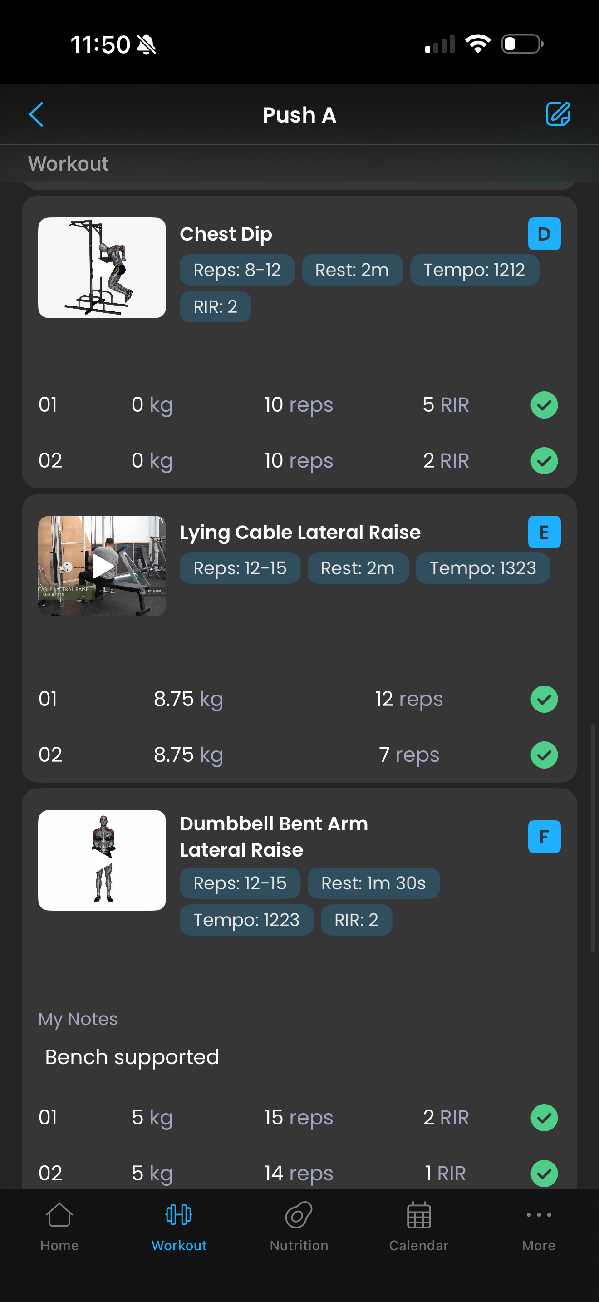The width and height of the screenshot is (599, 1302).
Task: Edit the 'Bench supported' note
Action: 133,1057
